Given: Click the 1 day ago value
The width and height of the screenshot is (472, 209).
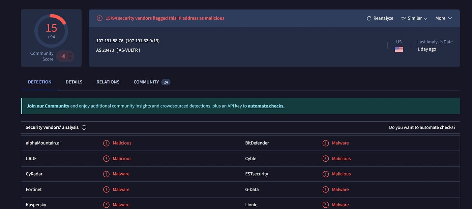Looking at the screenshot, I should click(x=426, y=49).
